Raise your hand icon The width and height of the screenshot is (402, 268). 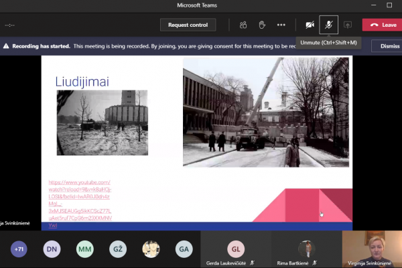(262, 25)
